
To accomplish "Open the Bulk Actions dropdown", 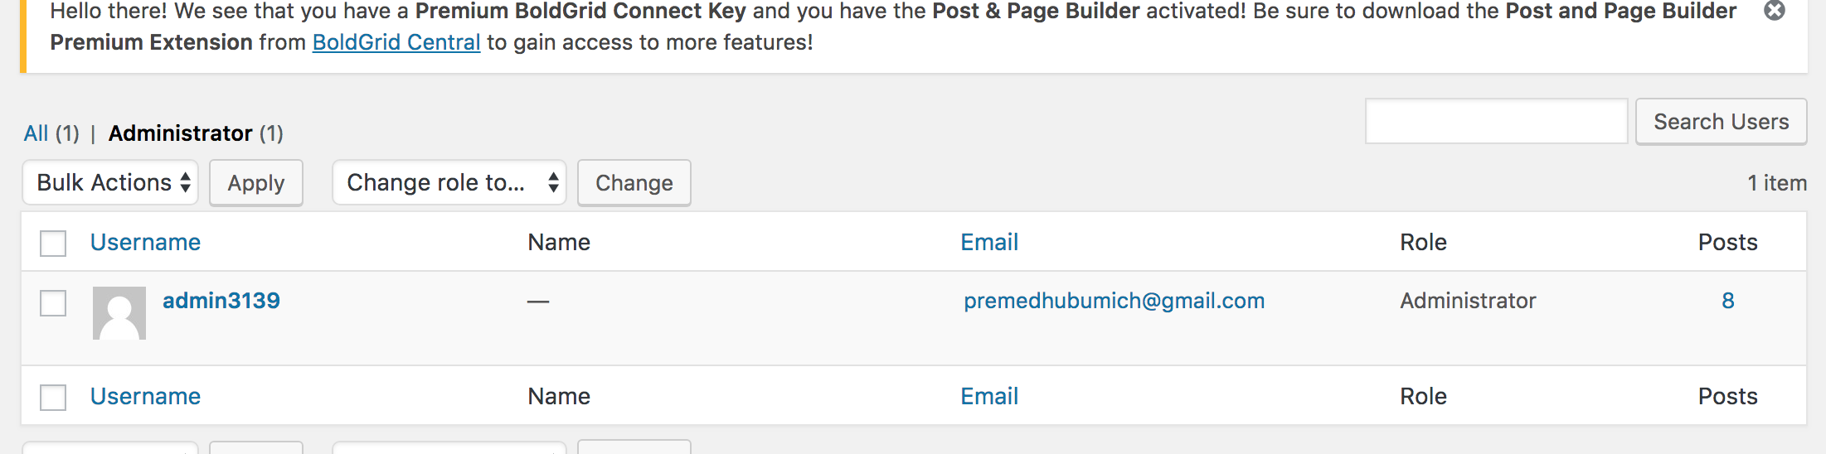I will click(x=110, y=182).
